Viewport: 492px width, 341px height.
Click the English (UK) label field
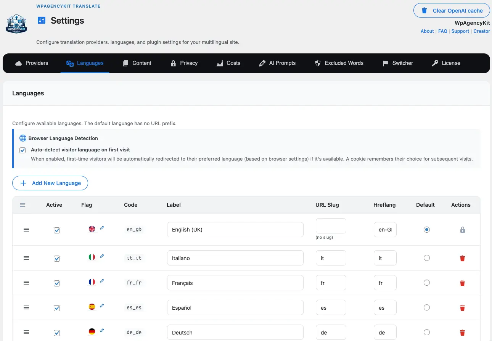[235, 230]
